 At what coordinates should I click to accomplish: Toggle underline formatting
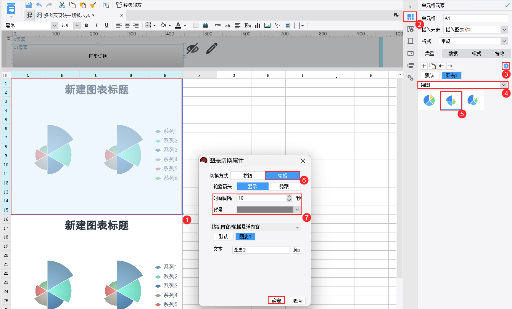106,26
